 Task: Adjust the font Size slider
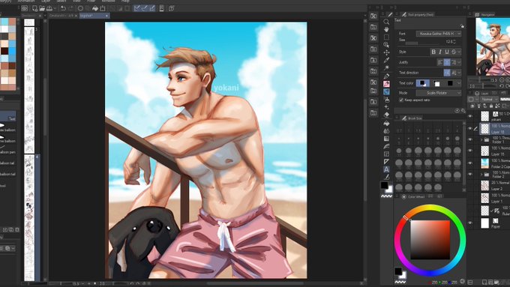coord(421,43)
